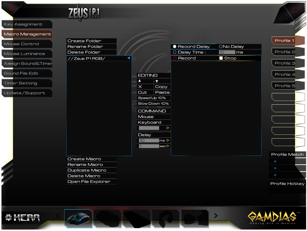Viewport: 307px width, 231px height.
Task: Click Copy in the editing panel
Action: pos(162,87)
